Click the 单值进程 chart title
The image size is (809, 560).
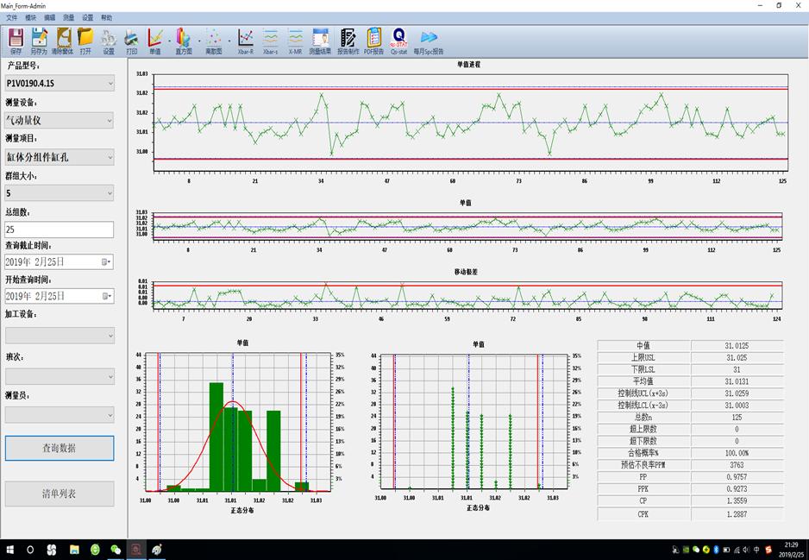pyautogui.click(x=468, y=65)
